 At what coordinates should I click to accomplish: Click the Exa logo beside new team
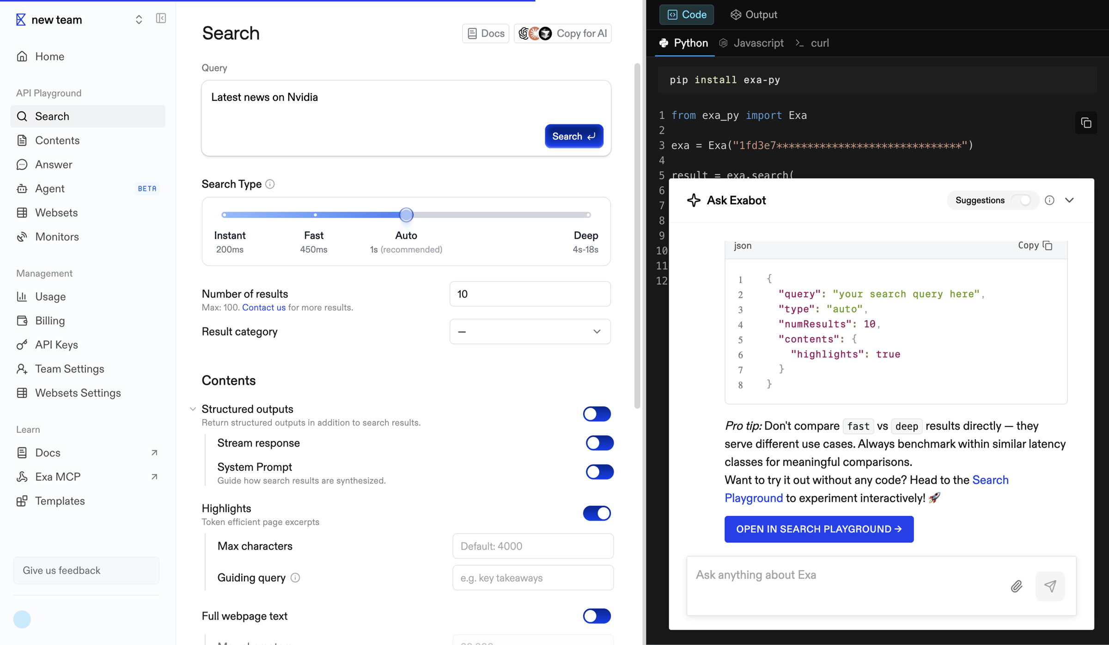click(x=21, y=19)
